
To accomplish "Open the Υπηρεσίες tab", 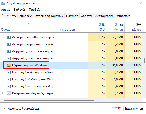I will click(x=123, y=16).
